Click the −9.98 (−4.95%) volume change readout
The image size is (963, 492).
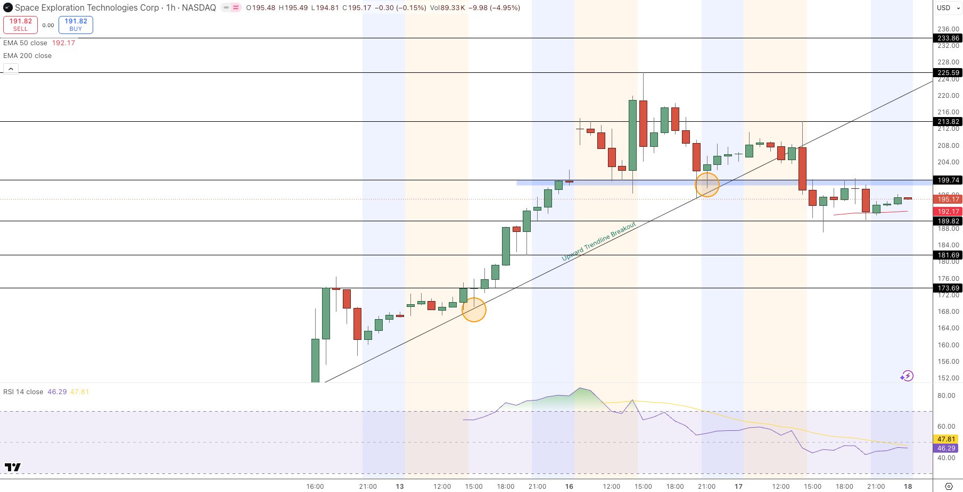click(x=493, y=8)
